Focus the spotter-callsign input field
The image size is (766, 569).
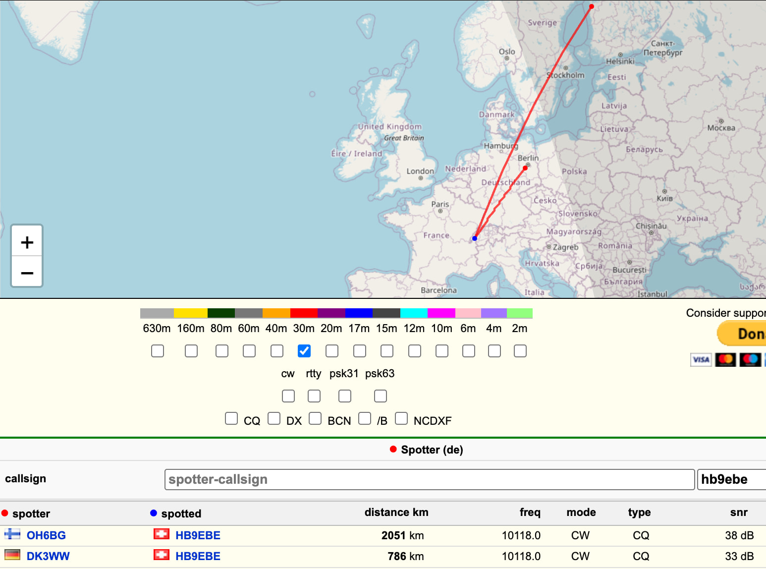pos(429,479)
